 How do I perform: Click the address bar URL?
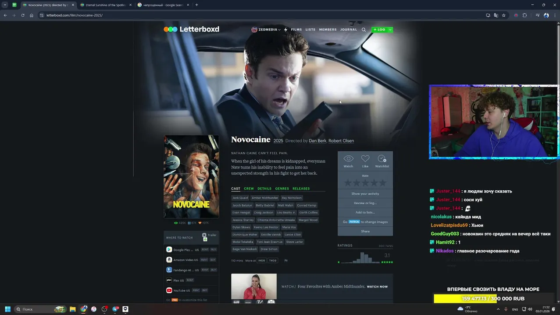(x=75, y=15)
